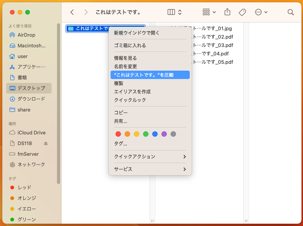Open the ellipsis action menu
The image size is (303, 226).
pos(261,12)
